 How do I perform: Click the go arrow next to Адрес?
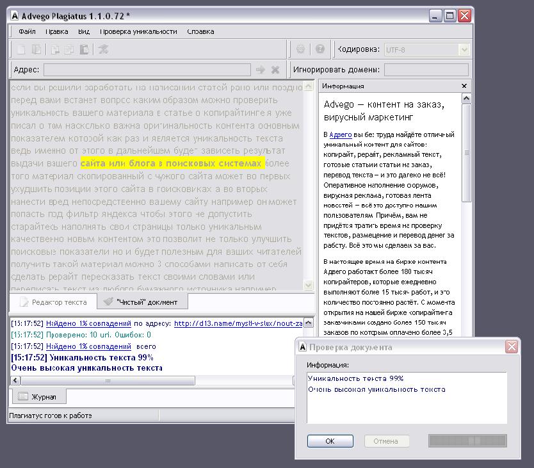pos(261,70)
